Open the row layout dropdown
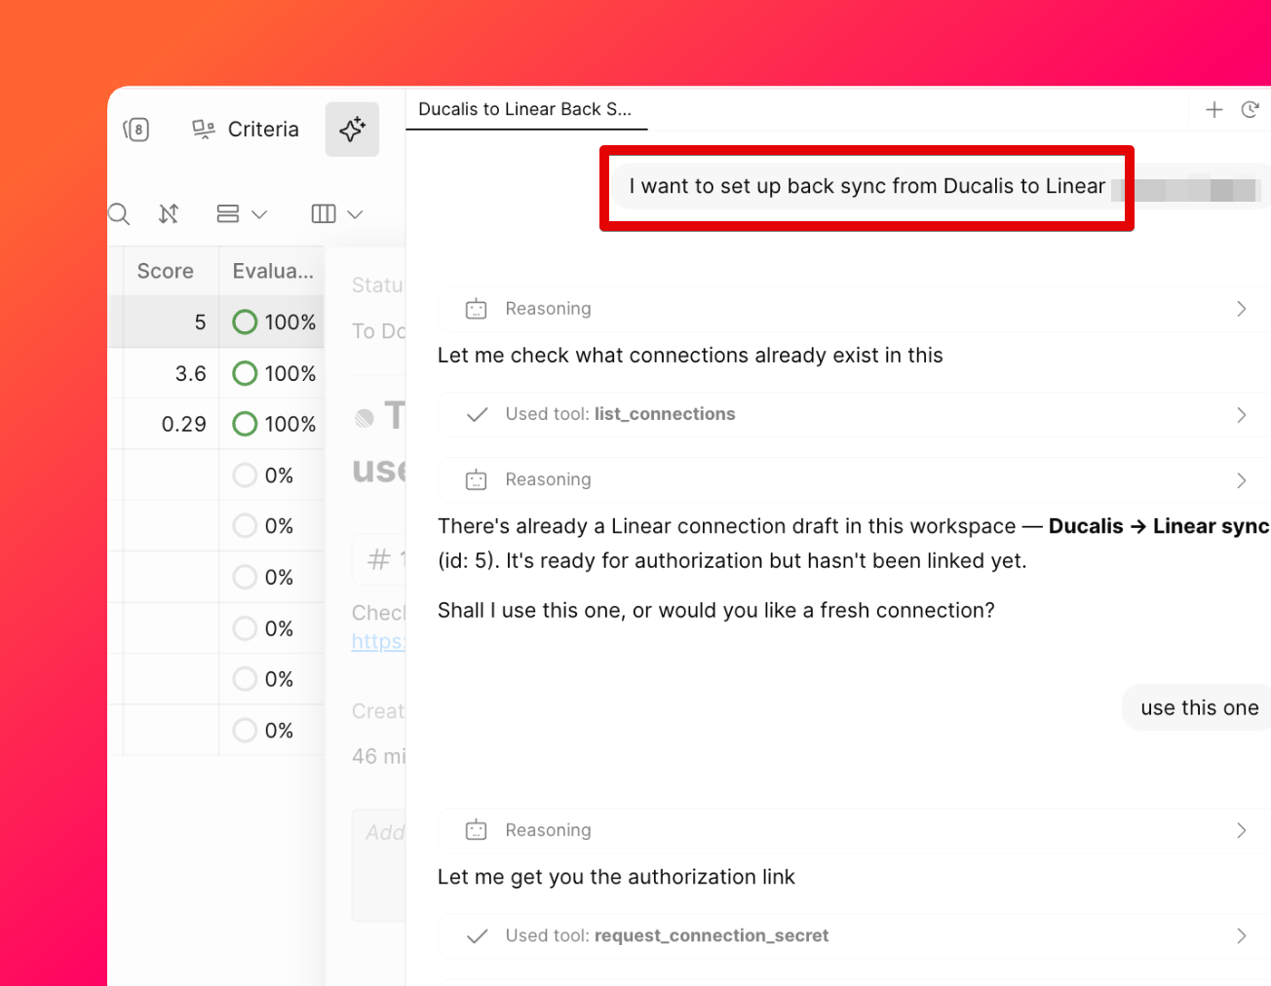The height and width of the screenshot is (986, 1271). 242,213
